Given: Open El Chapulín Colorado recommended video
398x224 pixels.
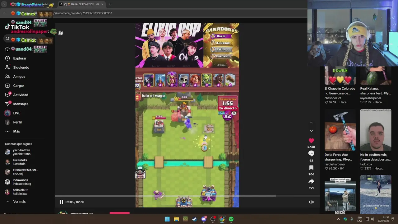Looking at the screenshot, I should [x=340, y=75].
